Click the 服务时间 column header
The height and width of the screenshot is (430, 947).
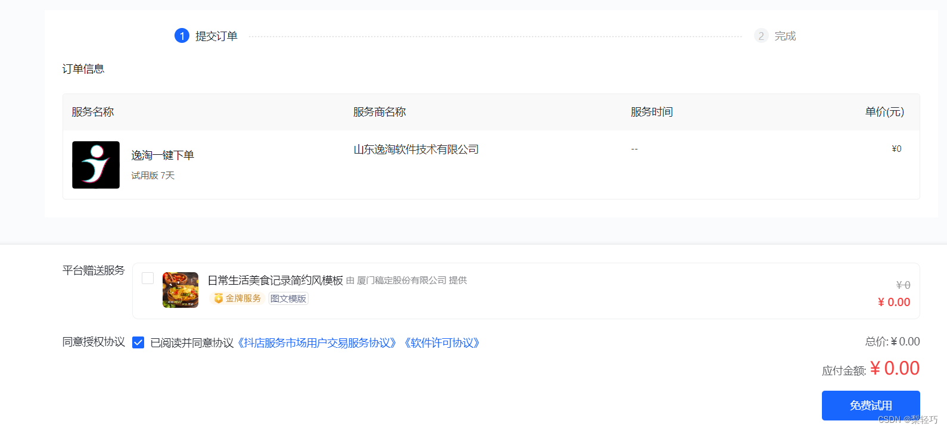652,112
